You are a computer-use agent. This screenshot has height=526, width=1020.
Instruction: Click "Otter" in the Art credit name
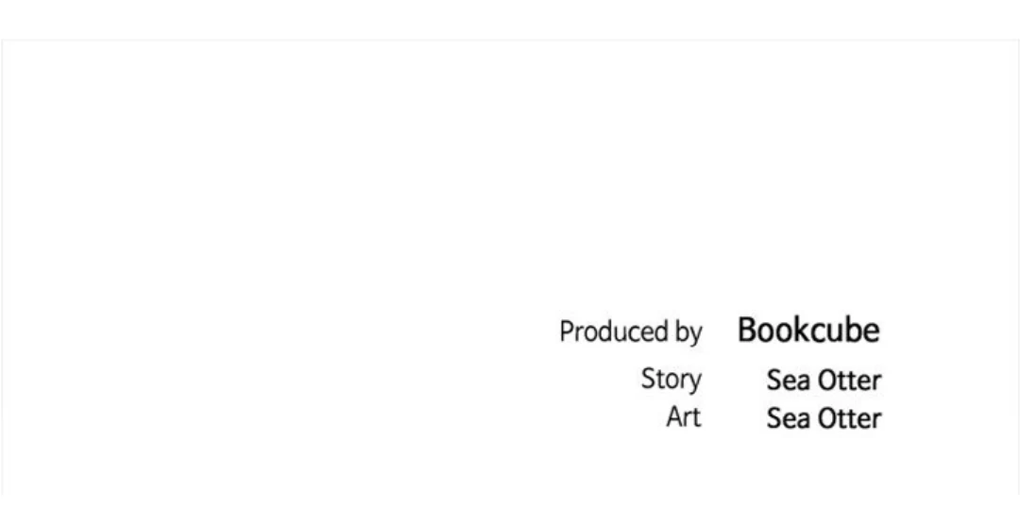click(x=846, y=418)
